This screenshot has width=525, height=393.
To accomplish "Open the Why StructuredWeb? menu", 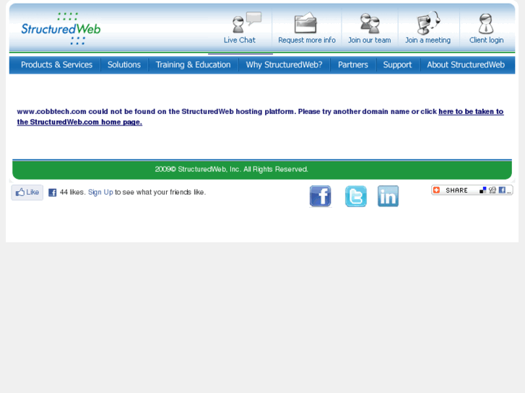I will (x=284, y=65).
